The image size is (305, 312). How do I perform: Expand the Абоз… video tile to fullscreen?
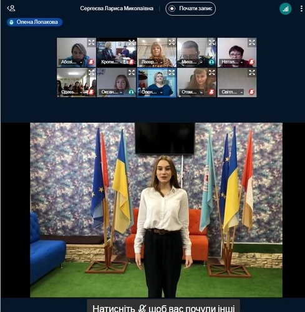(x=91, y=42)
